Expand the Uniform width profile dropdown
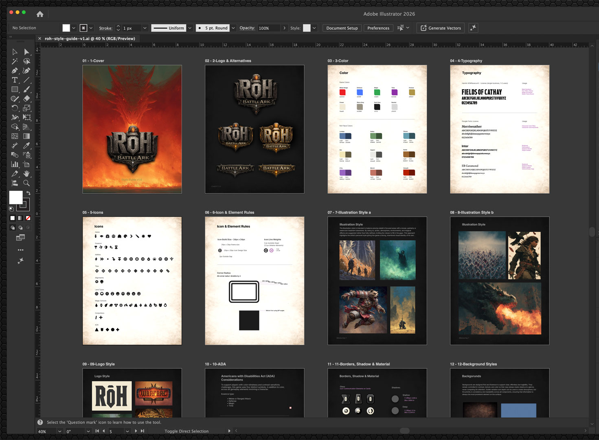This screenshot has height=440, width=599. pyautogui.click(x=190, y=28)
